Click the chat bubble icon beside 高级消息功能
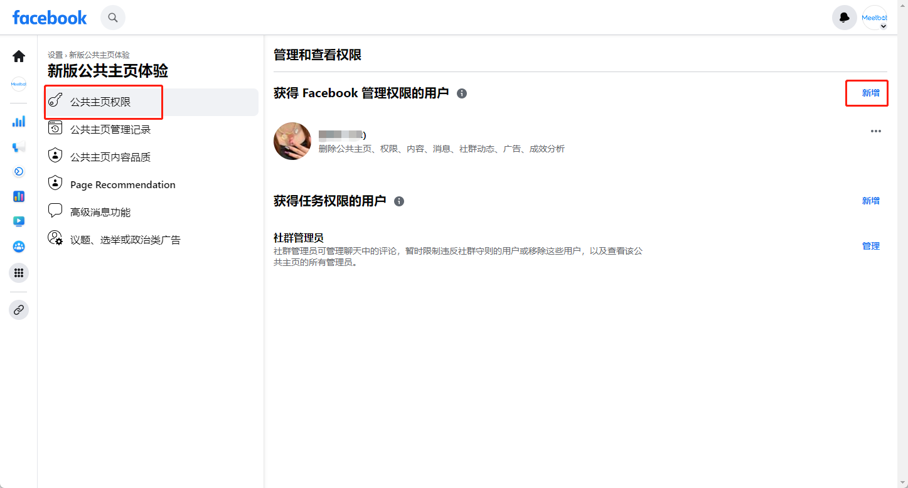 point(55,210)
